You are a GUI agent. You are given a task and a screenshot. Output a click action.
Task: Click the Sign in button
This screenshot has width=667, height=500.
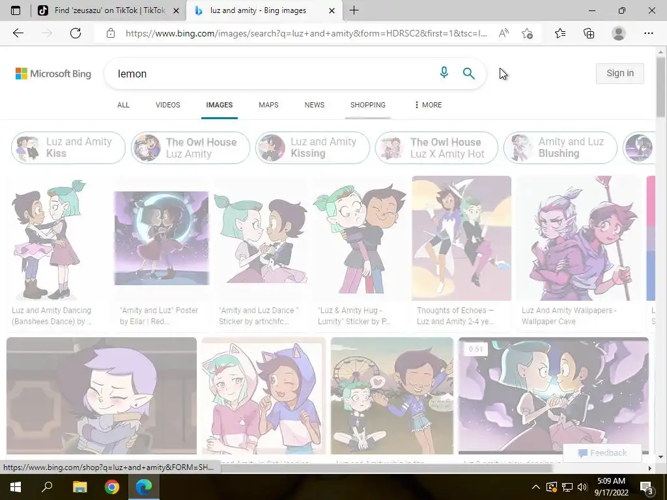click(620, 73)
